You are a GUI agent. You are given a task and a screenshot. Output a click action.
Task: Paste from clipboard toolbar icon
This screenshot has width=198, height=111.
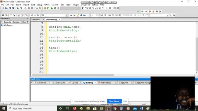[x=32, y=8]
